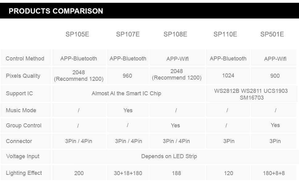This screenshot has height=185, width=299.
Task: Click the Music Mode row label
Action: click(21, 110)
